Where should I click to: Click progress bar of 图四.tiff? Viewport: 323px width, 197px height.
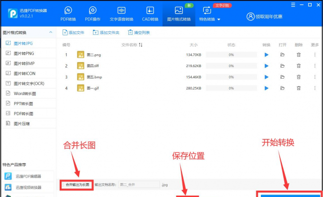tap(232, 66)
